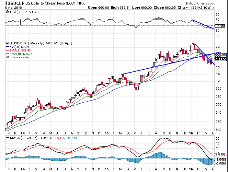Click the 'Open 669.00' value
The height and width of the screenshot is (172, 228).
point(98,7)
